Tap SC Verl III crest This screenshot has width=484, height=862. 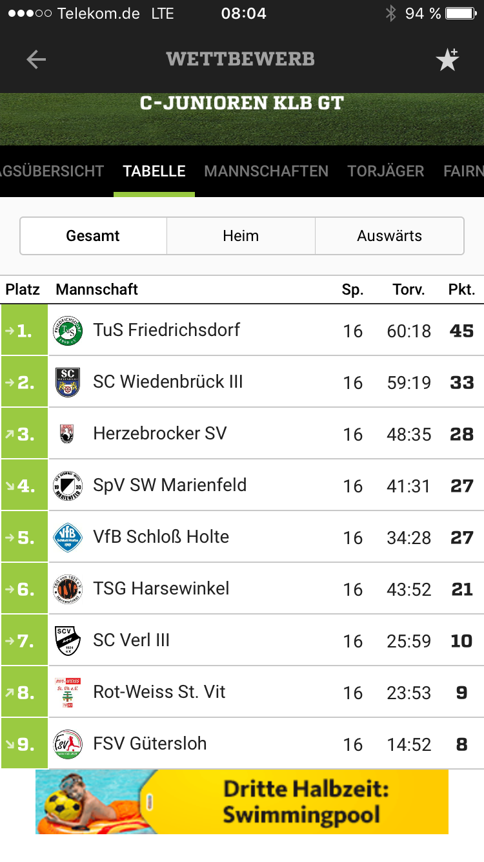coord(68,640)
